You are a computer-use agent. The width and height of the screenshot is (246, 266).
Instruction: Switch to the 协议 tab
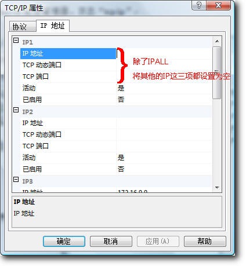(x=23, y=27)
